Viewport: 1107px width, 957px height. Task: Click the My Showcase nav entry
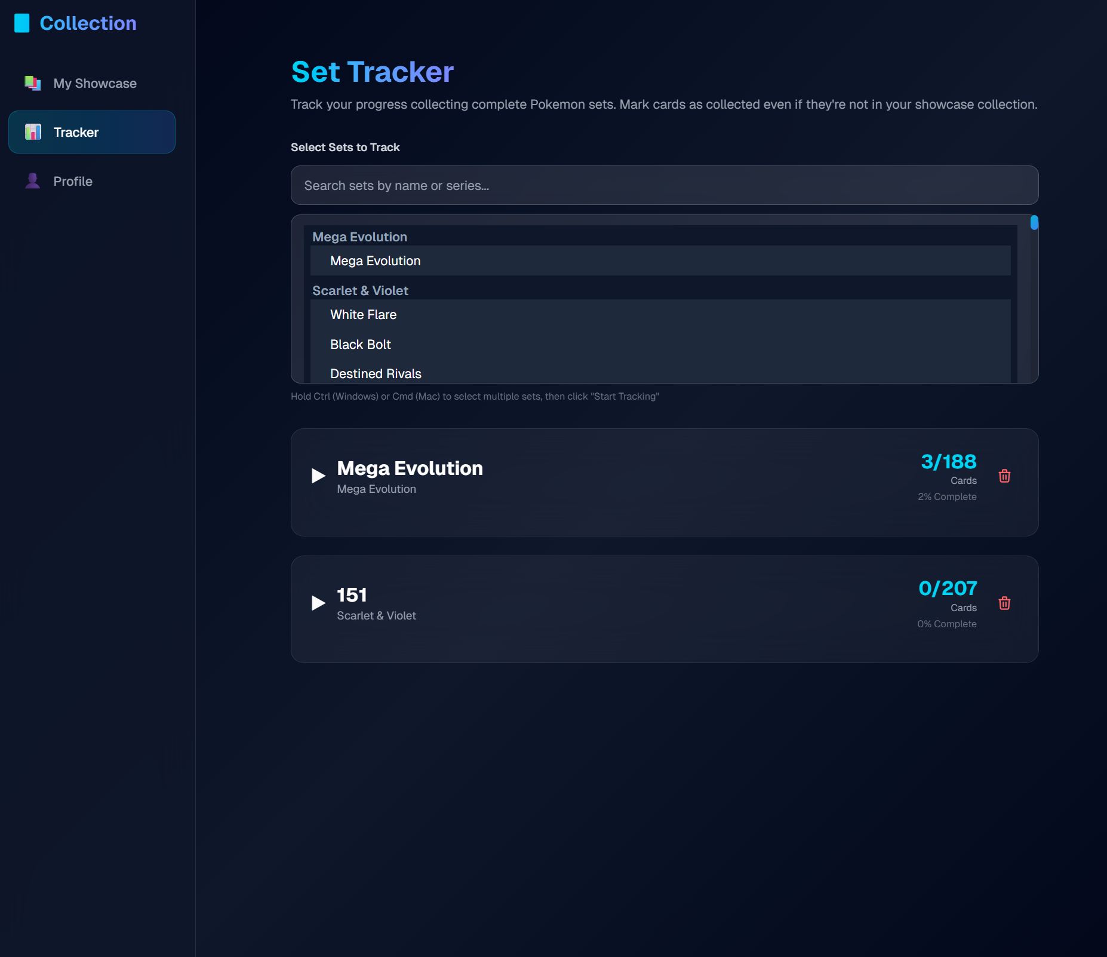94,83
